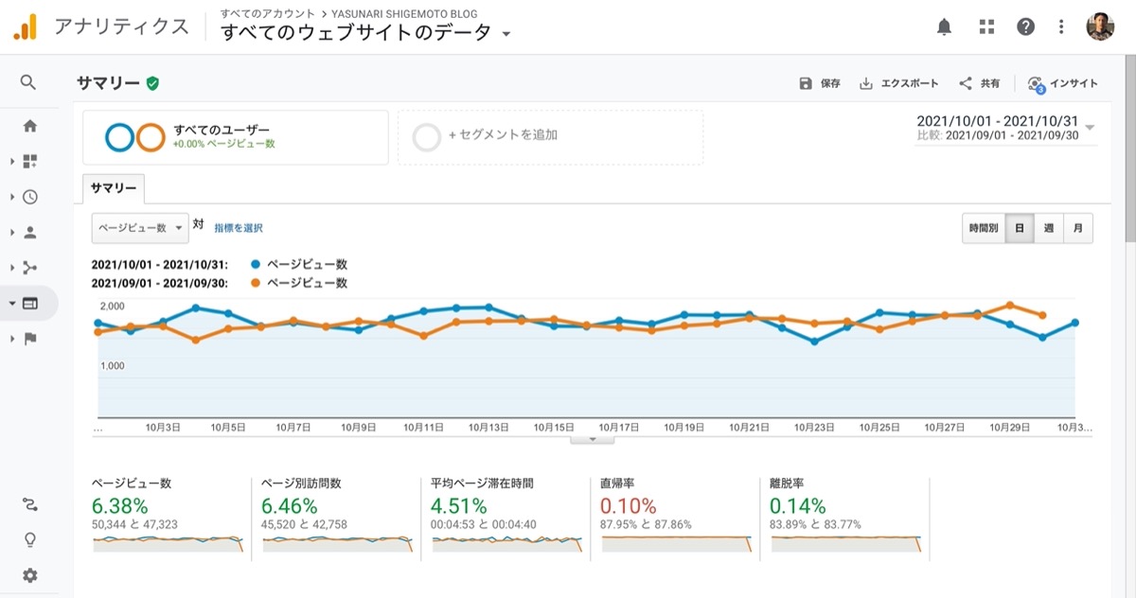
Task: Open the すべてのウェブサイトのデータ view selector
Action: pos(365,33)
